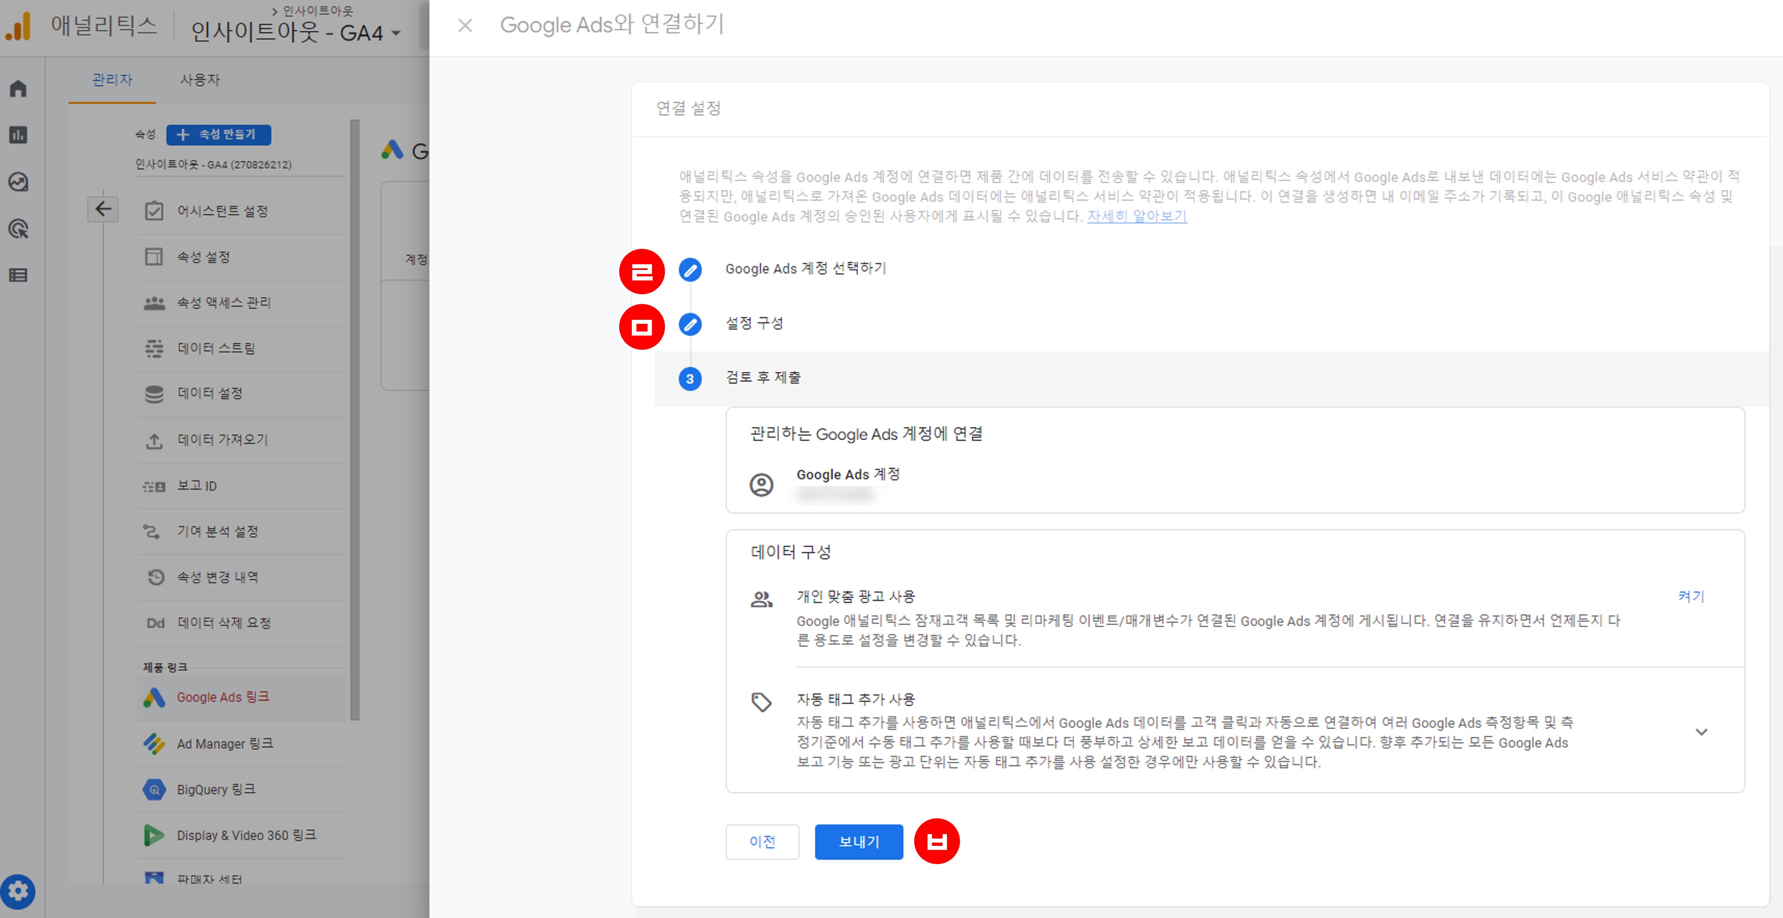Click the 애널리틱스 product title
Image resolution: width=1783 pixels, height=918 pixels.
[104, 26]
